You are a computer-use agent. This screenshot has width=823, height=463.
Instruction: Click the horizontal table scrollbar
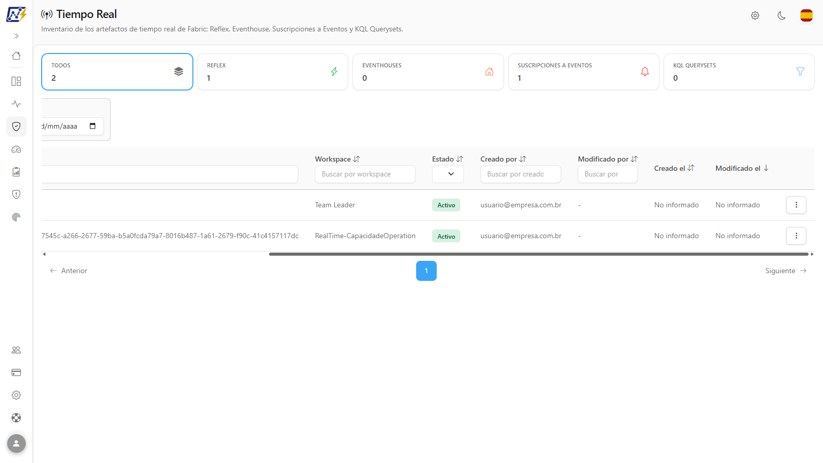539,254
